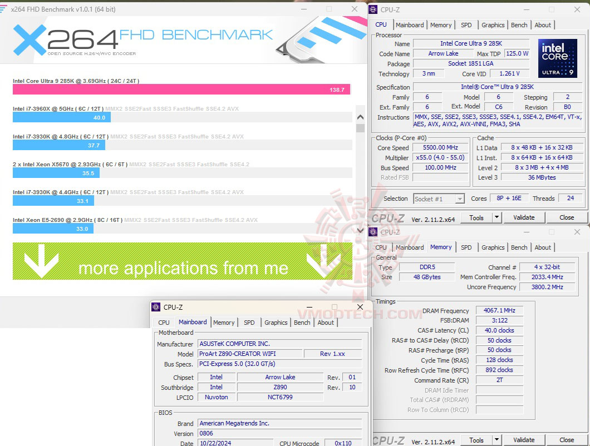590x446 pixels.
Task: Click the scroll-down arrow below benchmark results
Action: point(360,230)
